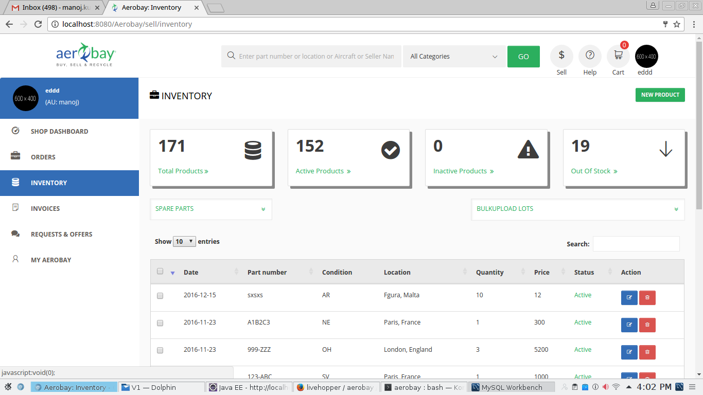Viewport: 703px width, 395px height.
Task: Open Help question mark icon
Action: click(590, 56)
